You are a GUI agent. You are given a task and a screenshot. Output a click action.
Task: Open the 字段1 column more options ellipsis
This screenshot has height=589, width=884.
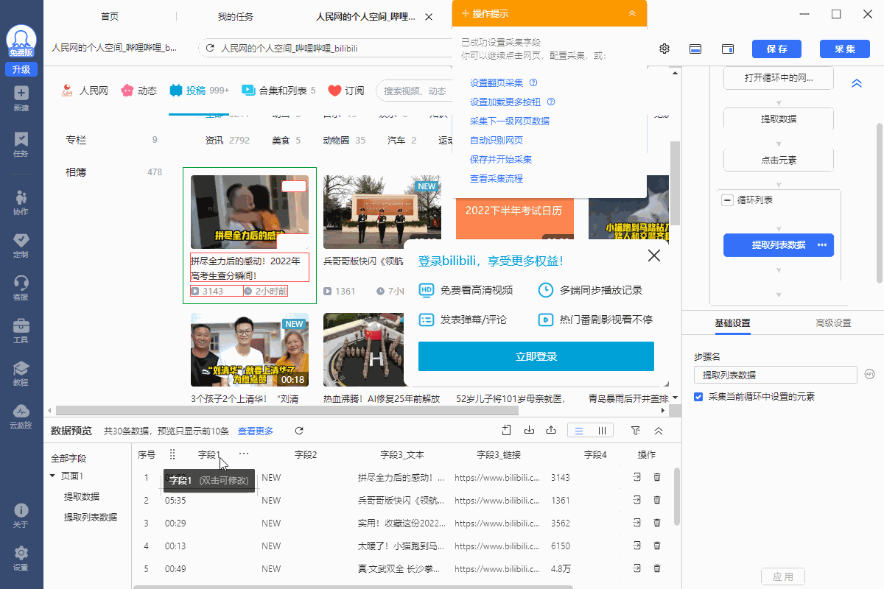click(244, 454)
